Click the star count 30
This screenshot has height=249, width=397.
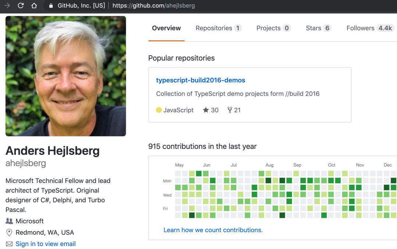click(x=211, y=110)
